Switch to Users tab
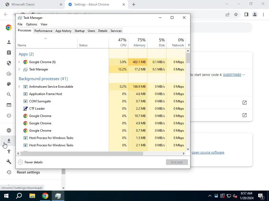The height and width of the screenshot is (201, 269). (91, 31)
